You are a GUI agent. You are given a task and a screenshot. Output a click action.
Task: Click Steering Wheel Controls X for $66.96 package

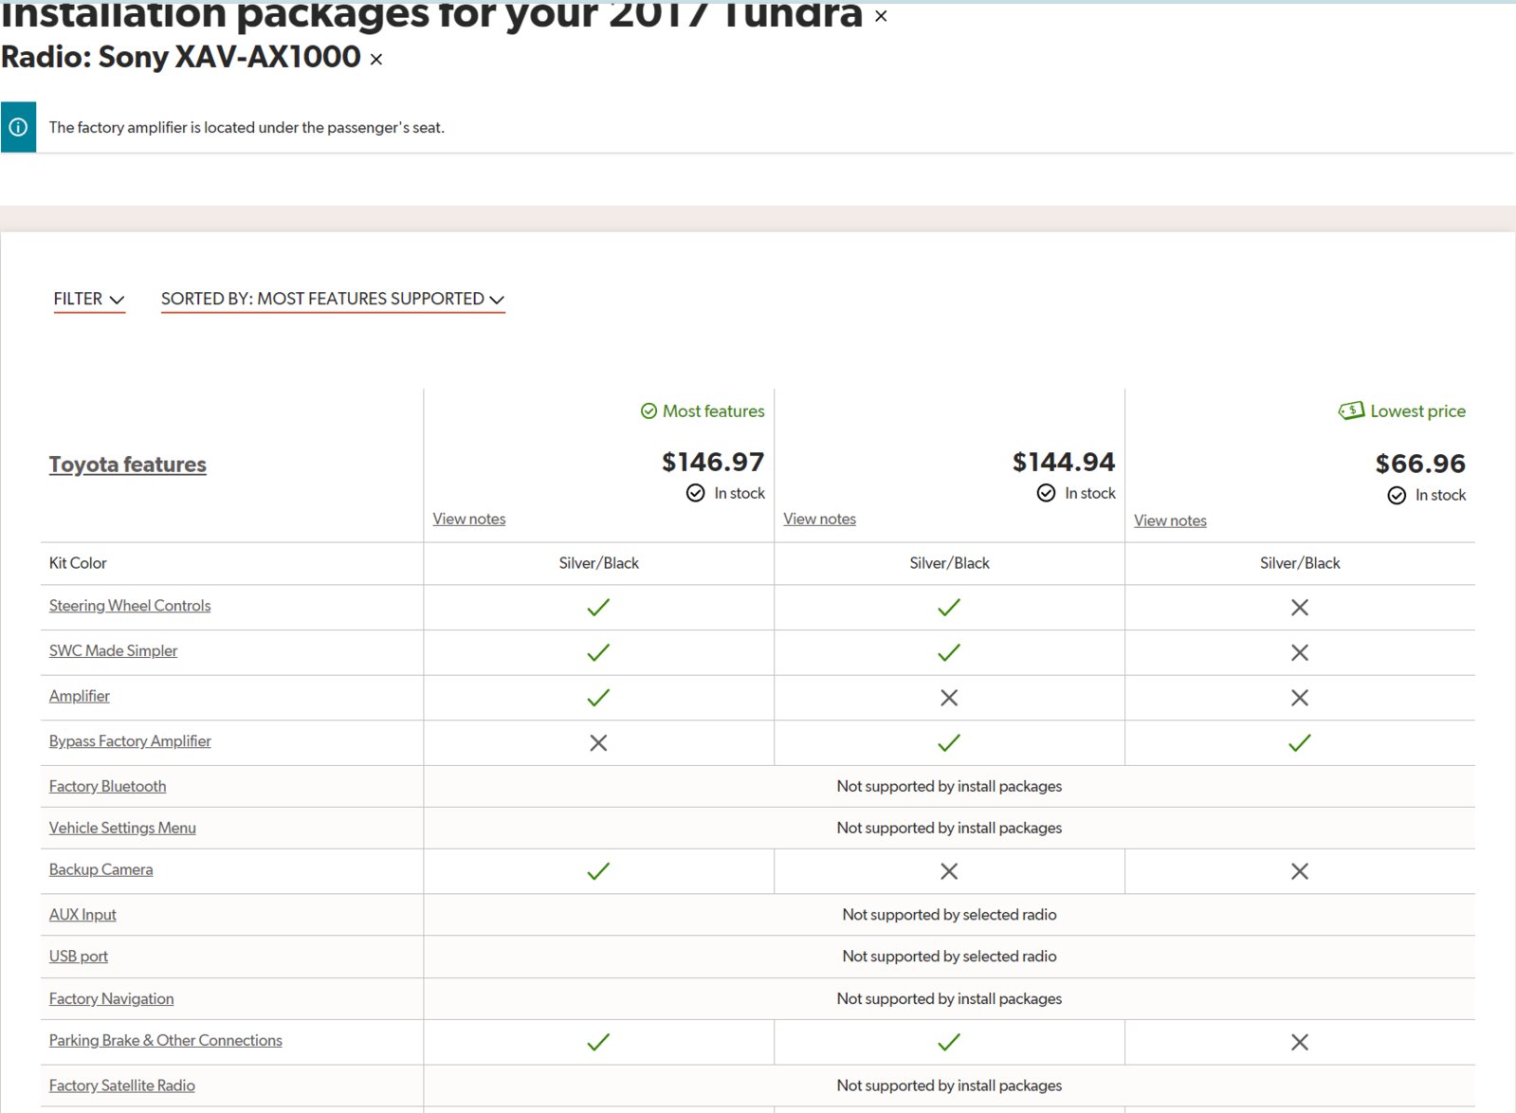[x=1300, y=608]
